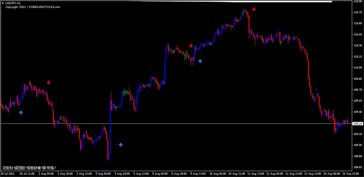Click the 11 Aug 13:00 time label
The width and height of the screenshot is (364, 177).
256,174
